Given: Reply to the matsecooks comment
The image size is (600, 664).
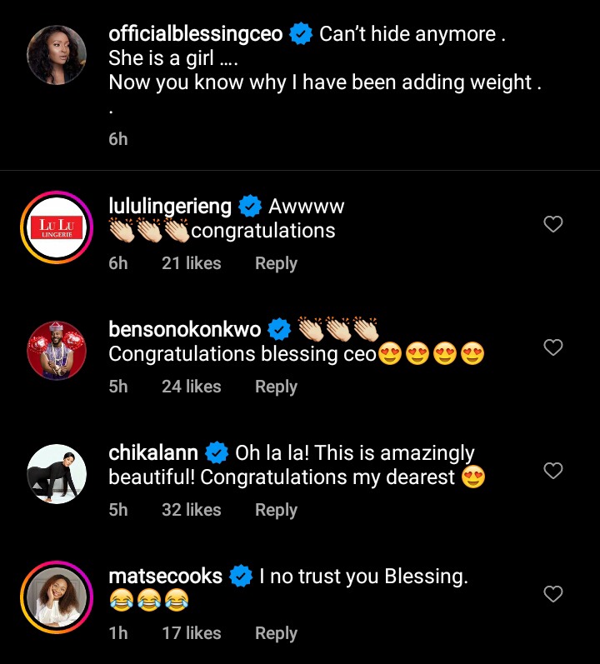Looking at the screenshot, I should (x=276, y=633).
